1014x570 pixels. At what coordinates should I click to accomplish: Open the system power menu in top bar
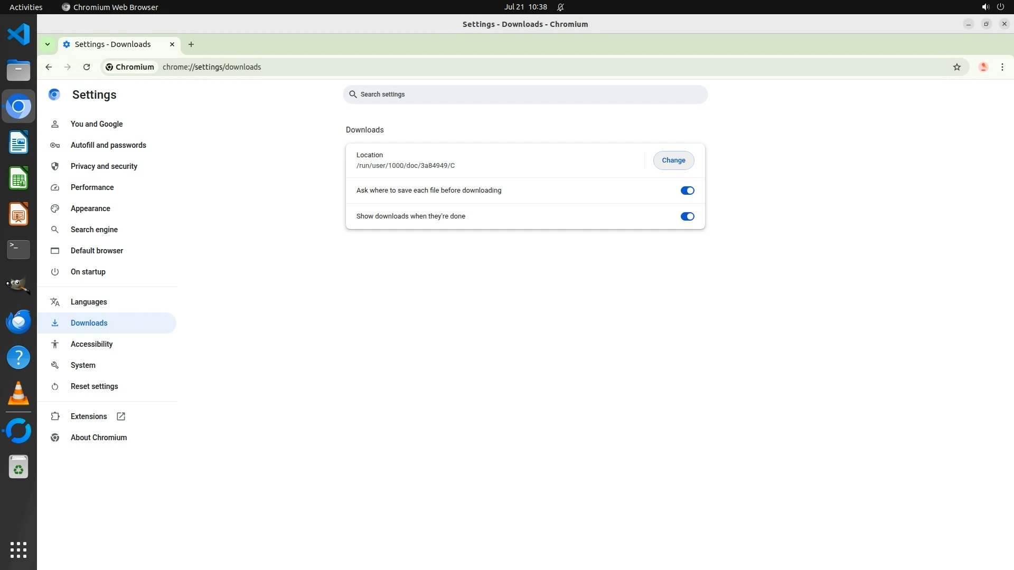point(1000,7)
